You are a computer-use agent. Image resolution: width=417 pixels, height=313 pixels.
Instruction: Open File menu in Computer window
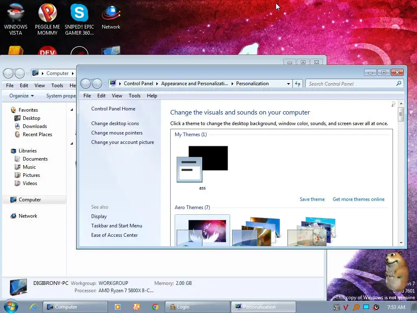(10, 86)
